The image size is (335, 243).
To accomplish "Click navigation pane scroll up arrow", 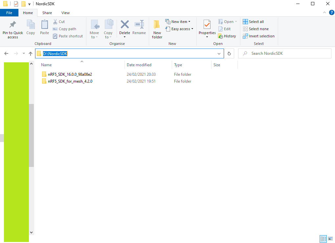I will click(x=32, y=64).
